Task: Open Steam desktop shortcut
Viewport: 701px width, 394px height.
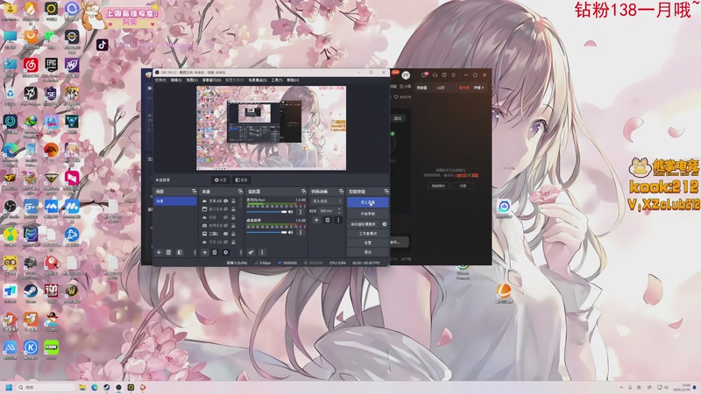Action: [31, 293]
